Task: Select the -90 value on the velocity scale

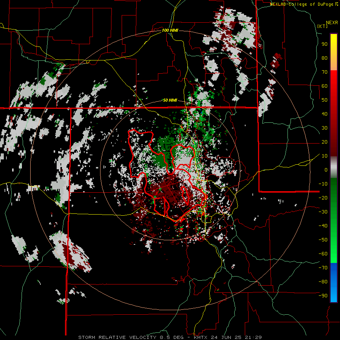Action: (x=323, y=296)
